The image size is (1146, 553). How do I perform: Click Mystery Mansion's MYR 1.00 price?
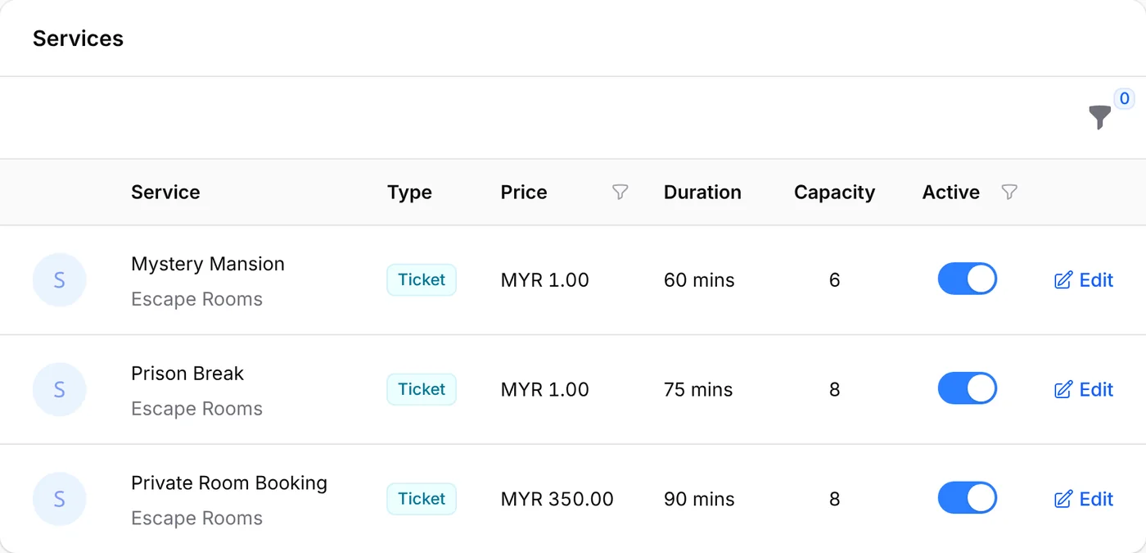[x=545, y=280]
